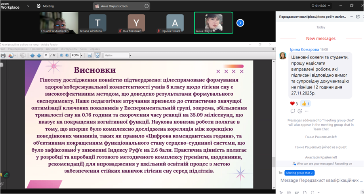Click the Meeting button with paw icon
This screenshot has width=364, height=194.
(45, 6)
